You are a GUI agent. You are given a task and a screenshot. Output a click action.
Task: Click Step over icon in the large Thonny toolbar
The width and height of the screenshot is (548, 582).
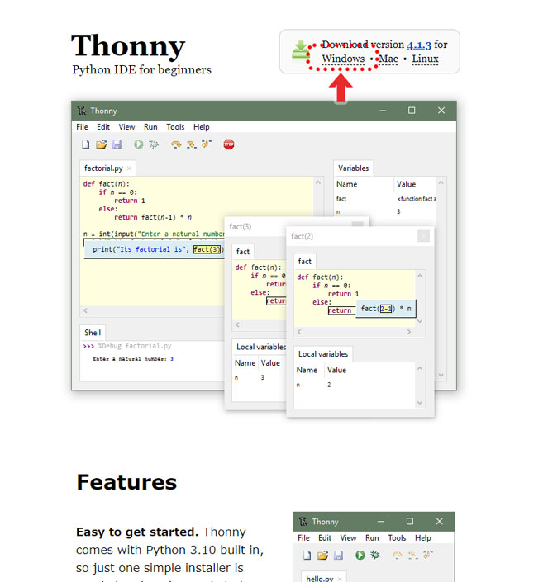(176, 144)
